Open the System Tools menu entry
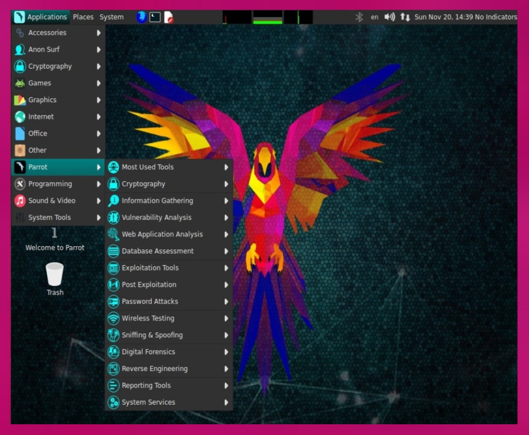529x435 pixels. click(x=58, y=218)
